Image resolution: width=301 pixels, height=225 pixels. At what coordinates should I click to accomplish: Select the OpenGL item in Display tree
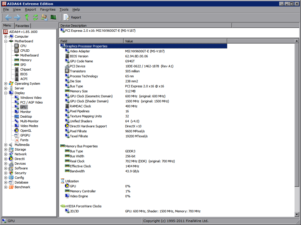(x=26, y=131)
